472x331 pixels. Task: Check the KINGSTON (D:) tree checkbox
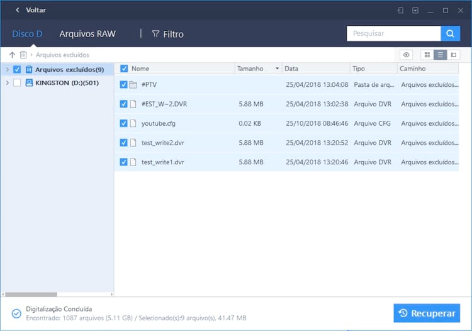17,83
